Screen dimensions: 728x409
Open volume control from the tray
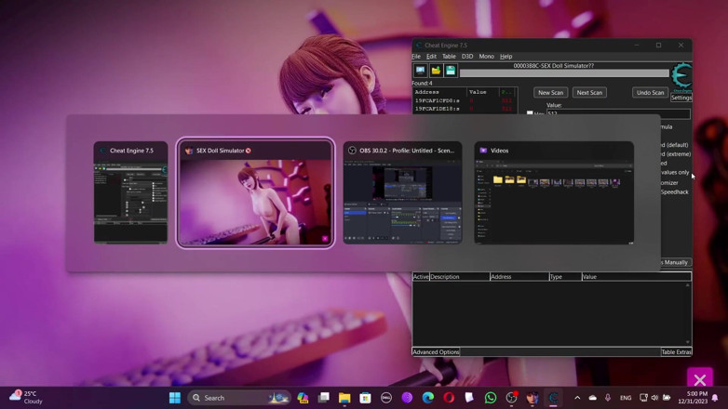654,398
